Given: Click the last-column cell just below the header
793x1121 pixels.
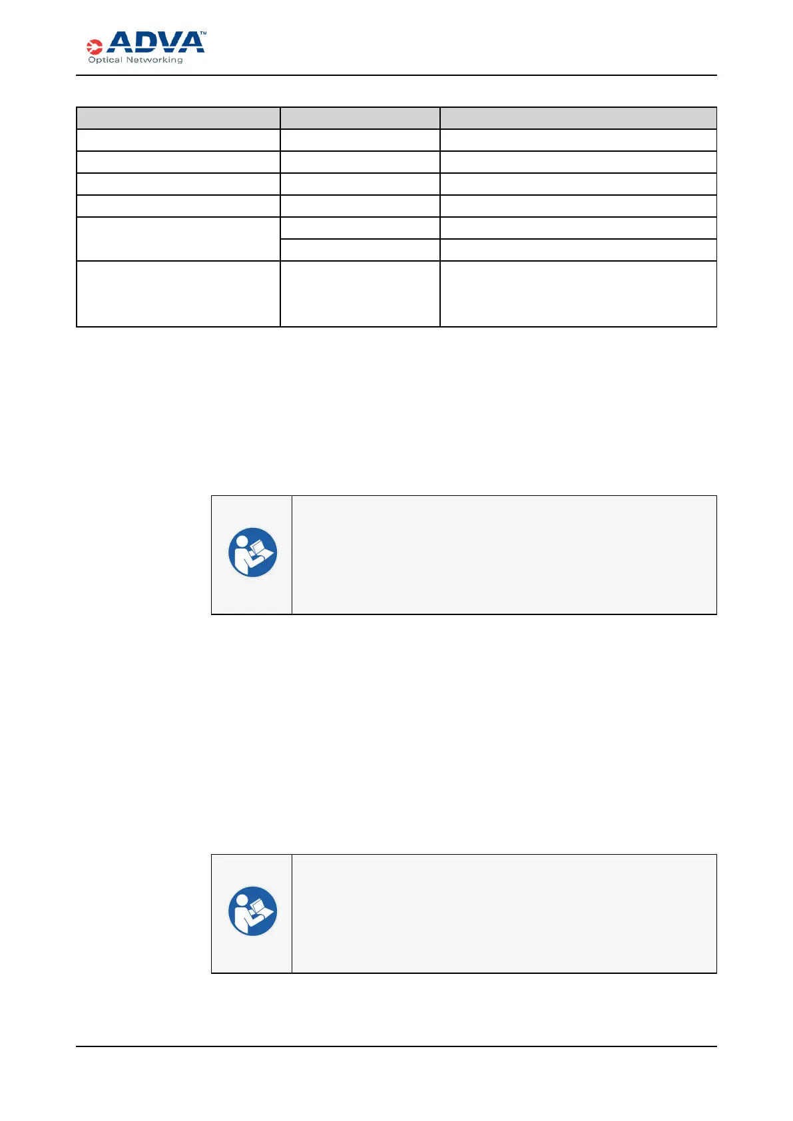Looking at the screenshot, I should tap(578, 140).
